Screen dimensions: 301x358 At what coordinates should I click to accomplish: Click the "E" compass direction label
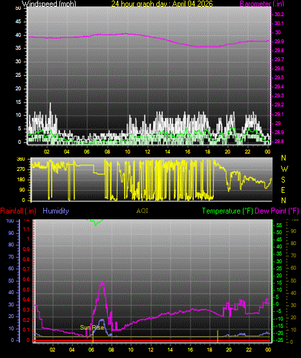coord(283,190)
